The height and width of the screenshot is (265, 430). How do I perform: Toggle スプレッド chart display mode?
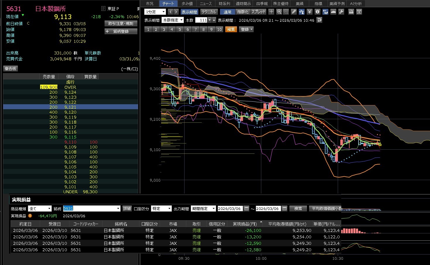[x=258, y=12]
